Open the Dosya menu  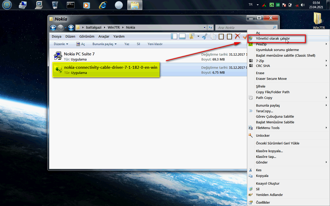point(56,36)
